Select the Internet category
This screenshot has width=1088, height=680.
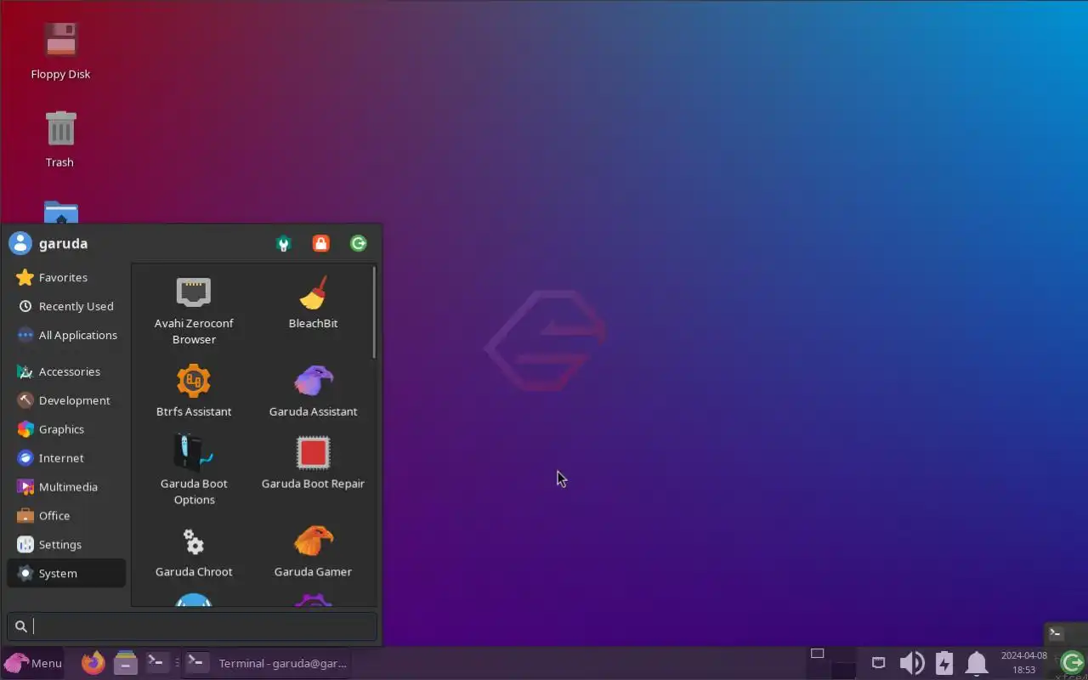(x=66, y=458)
